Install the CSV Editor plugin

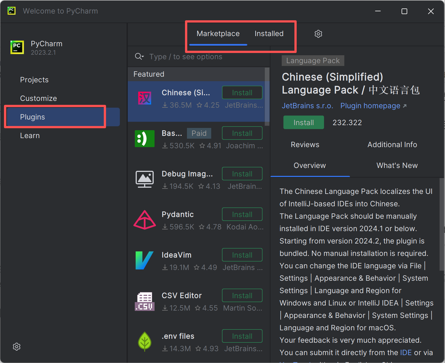tap(242, 296)
